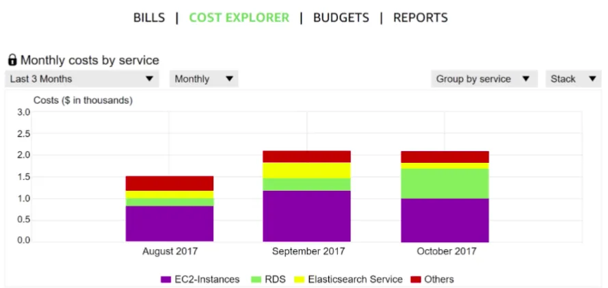Click the lock icon beside Monthly costs title
The height and width of the screenshot is (288, 608).
12,60
